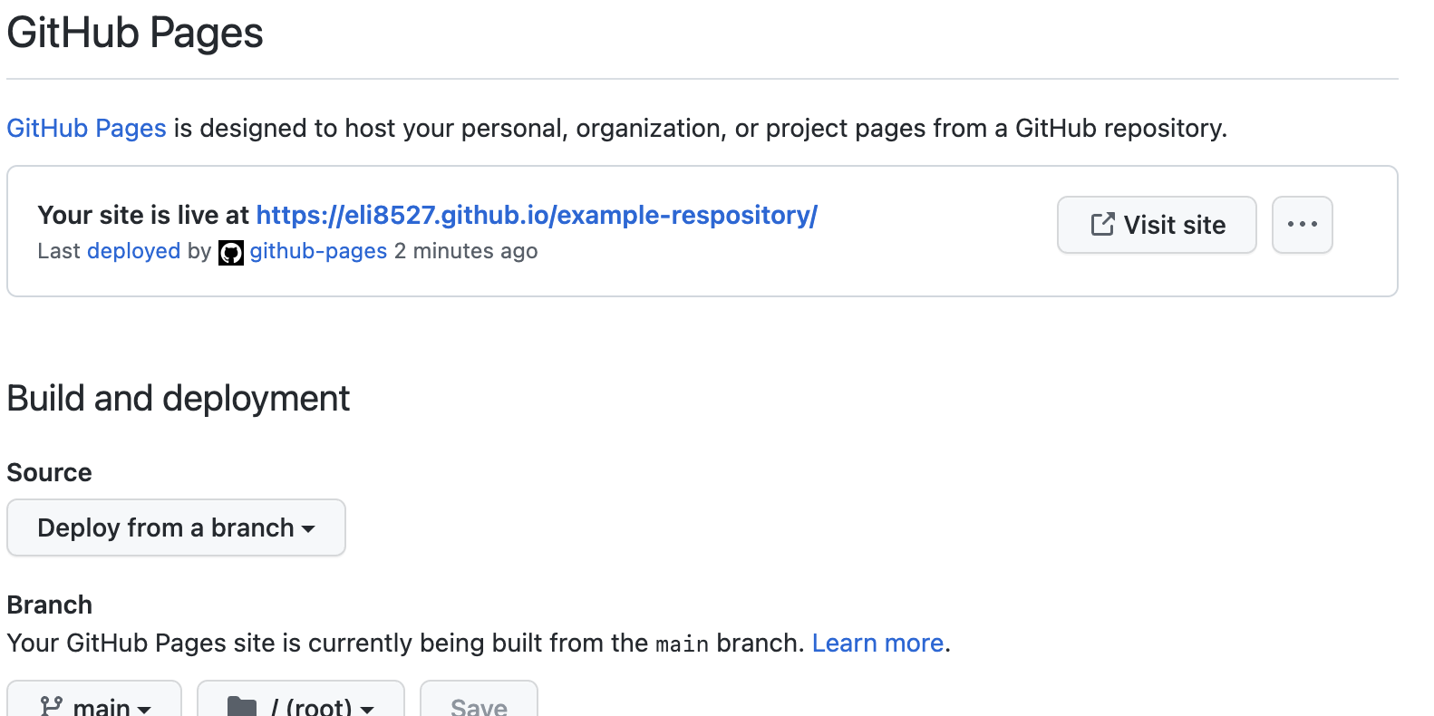Click the external link icon in Visit site

coord(1102,225)
